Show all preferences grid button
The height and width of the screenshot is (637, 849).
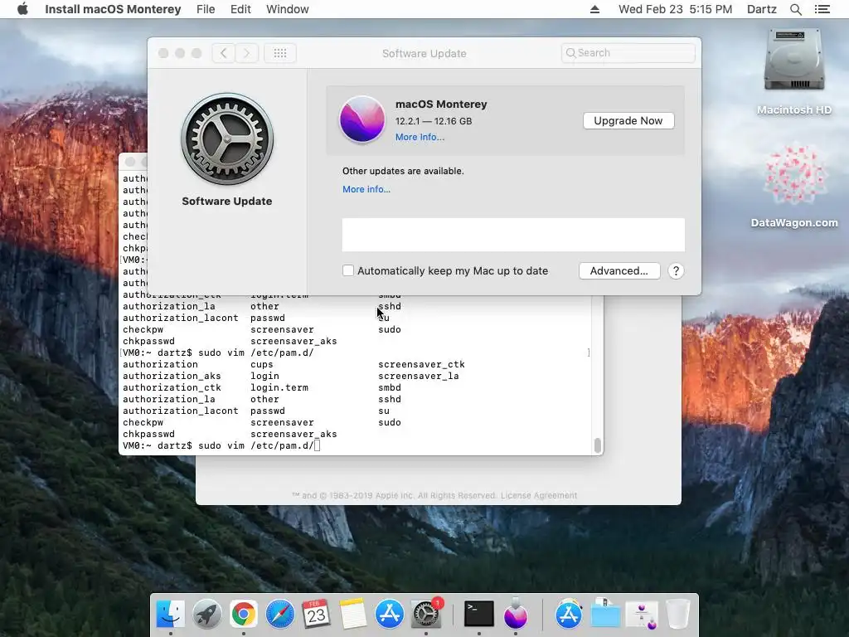[280, 53]
